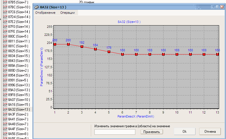Click the 8A32 dialog title bar icon
226x139 pixels.
36,6
